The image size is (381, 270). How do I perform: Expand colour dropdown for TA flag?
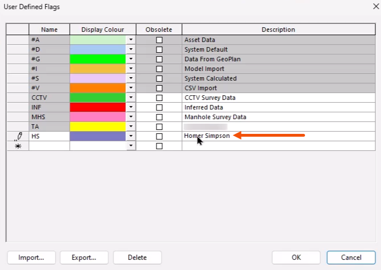[x=131, y=126]
